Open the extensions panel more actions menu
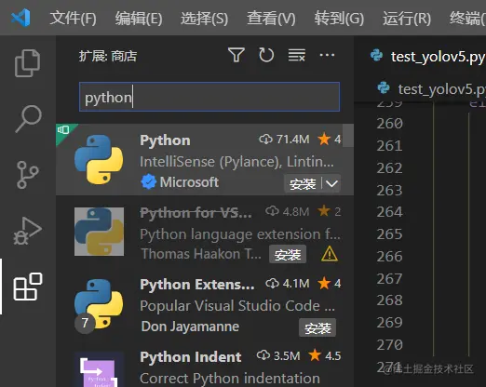 (x=327, y=55)
